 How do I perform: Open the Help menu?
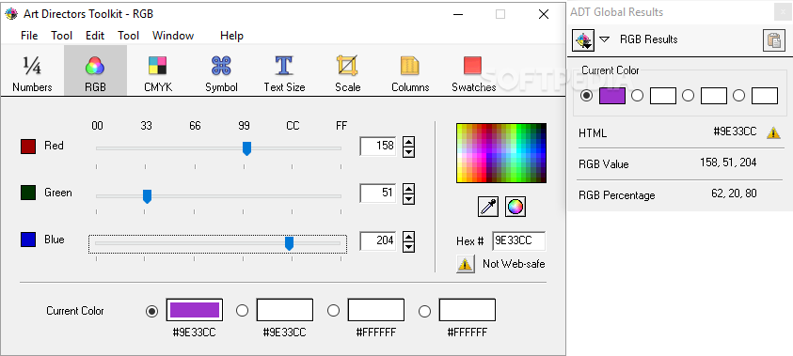[231, 36]
